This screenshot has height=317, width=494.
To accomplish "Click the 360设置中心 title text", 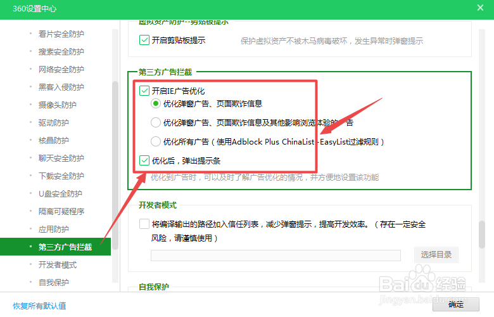I will coord(35,8).
